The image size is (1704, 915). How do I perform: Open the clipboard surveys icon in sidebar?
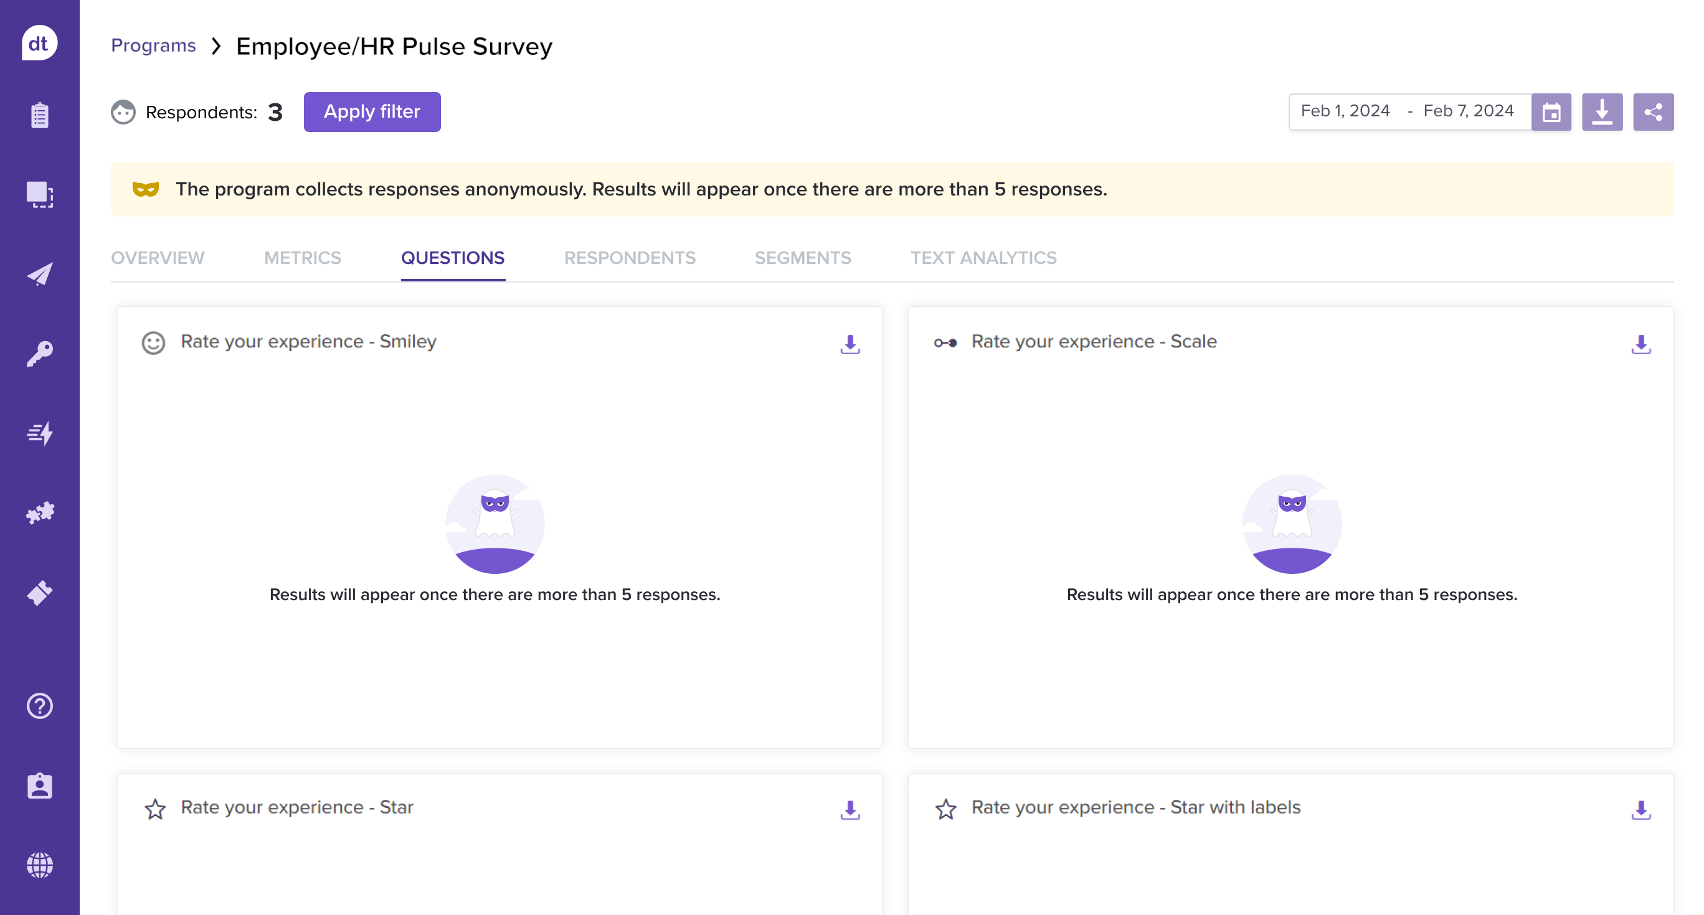[x=40, y=116]
